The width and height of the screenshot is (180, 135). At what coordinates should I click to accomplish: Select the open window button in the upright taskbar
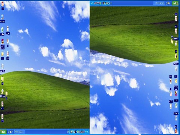[x=19, y=132]
